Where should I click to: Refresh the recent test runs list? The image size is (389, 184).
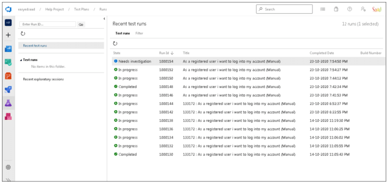[x=115, y=43]
